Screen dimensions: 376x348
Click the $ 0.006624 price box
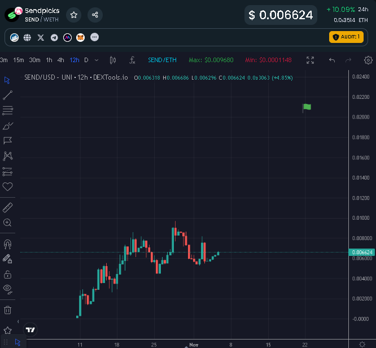[x=281, y=15]
